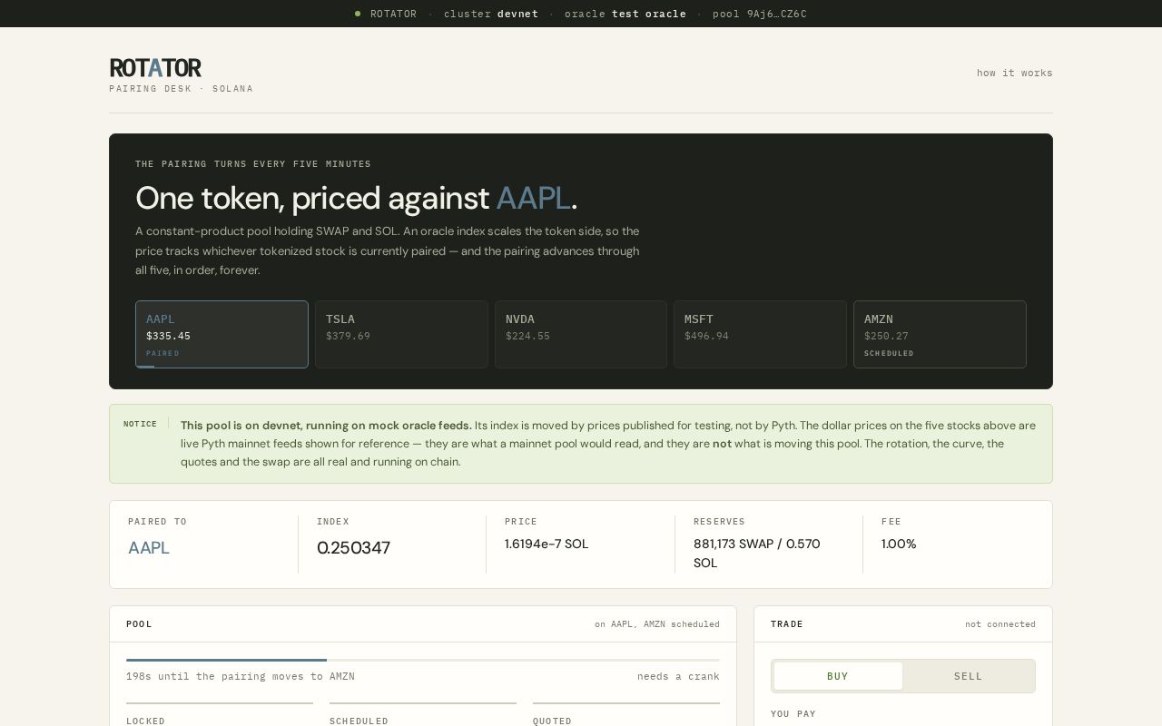Select the AMZN scheduled stock card
This screenshot has height=726, width=1162.
click(x=940, y=334)
